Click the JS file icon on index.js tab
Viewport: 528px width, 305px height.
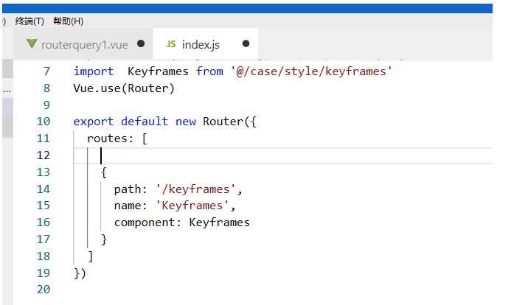172,44
